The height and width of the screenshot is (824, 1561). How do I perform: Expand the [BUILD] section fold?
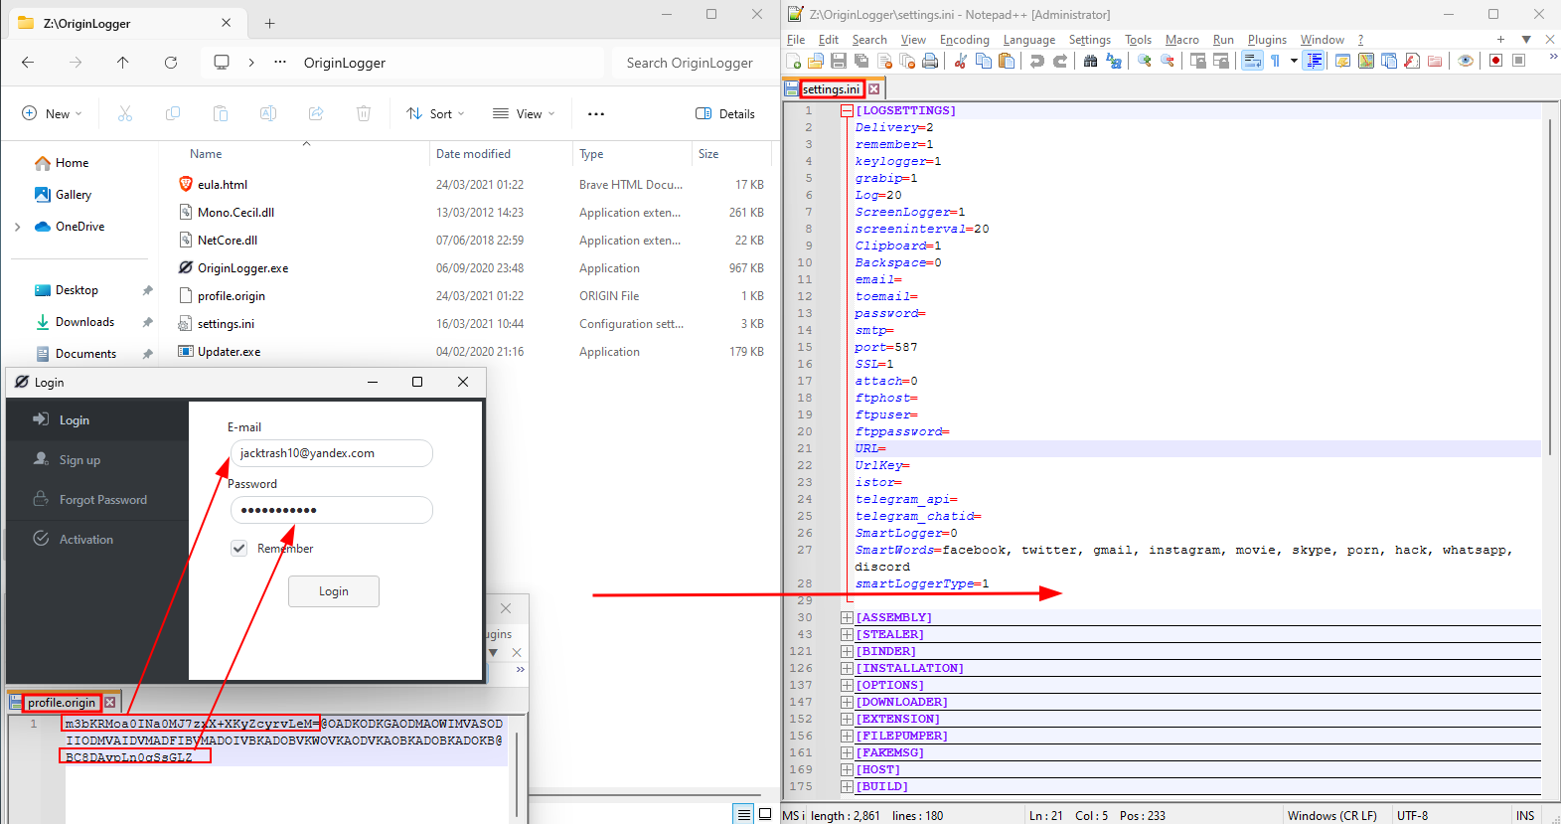pos(847,786)
